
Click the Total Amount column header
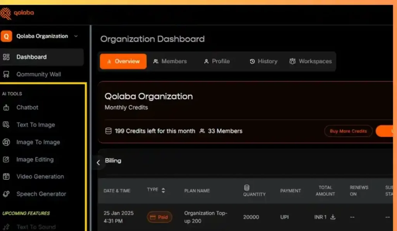(x=325, y=191)
